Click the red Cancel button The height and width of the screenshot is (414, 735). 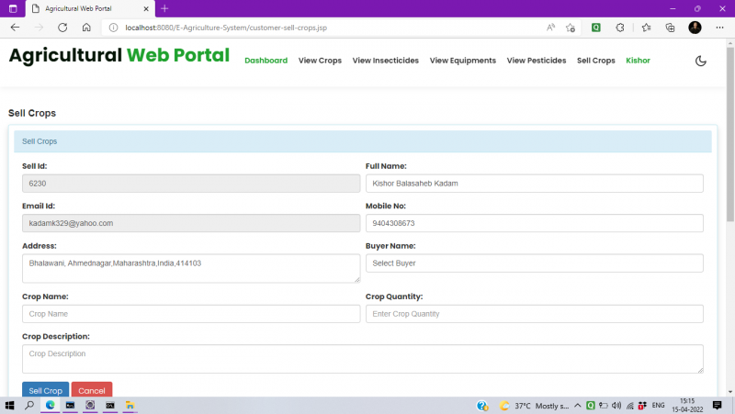click(91, 390)
